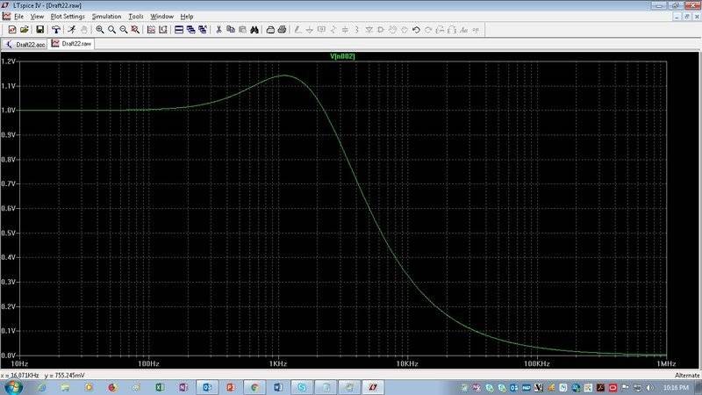Click the binoculars Find icon
Screen dimensions: 702x395
[254, 29]
